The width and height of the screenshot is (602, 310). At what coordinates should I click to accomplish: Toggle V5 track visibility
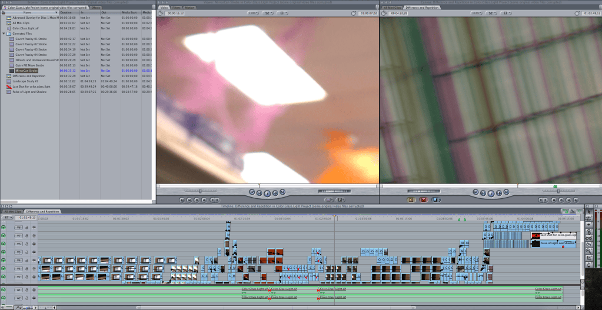4,252
